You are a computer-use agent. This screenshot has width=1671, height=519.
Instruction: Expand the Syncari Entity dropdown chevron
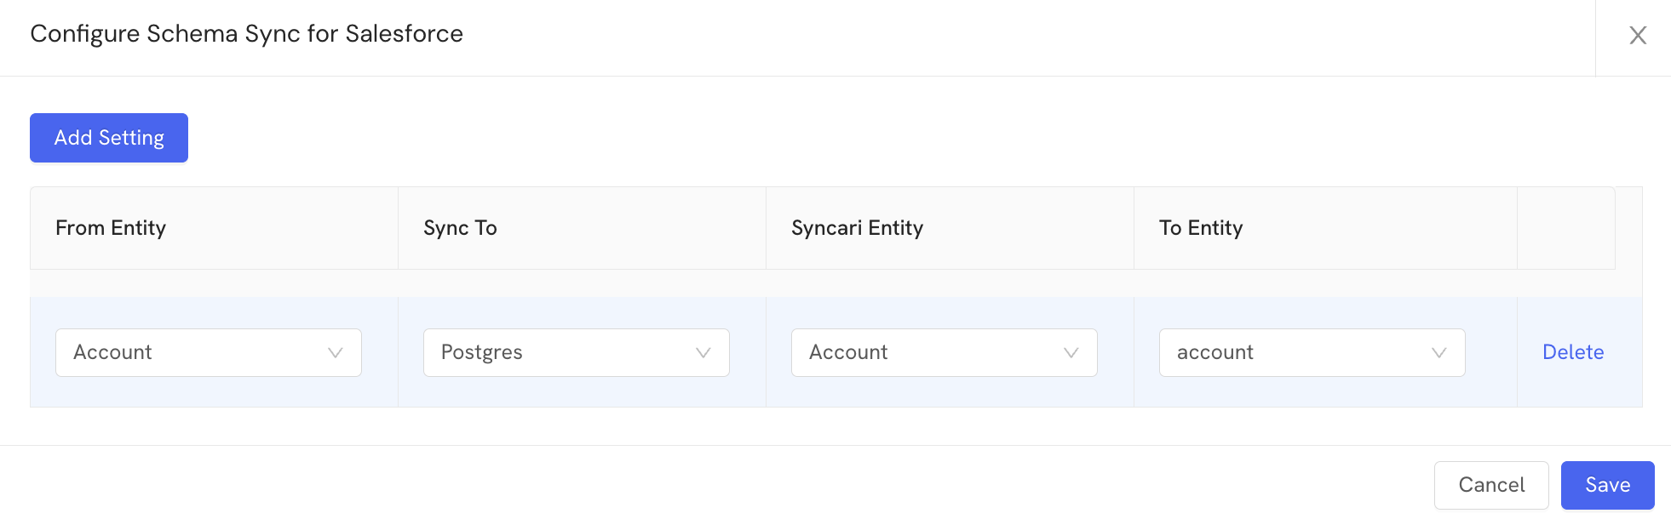[x=1071, y=352]
